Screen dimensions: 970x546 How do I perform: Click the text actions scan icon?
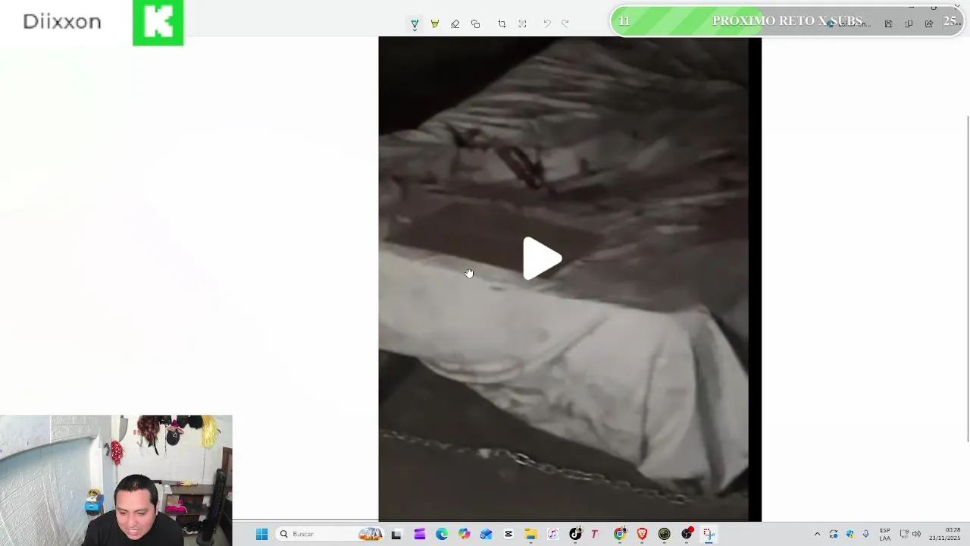pos(522,24)
